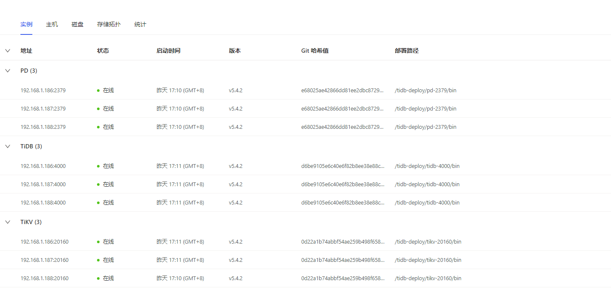Click deploy path of 192.168.1.188:4000
Screen dimensions: 611x301
427,203
